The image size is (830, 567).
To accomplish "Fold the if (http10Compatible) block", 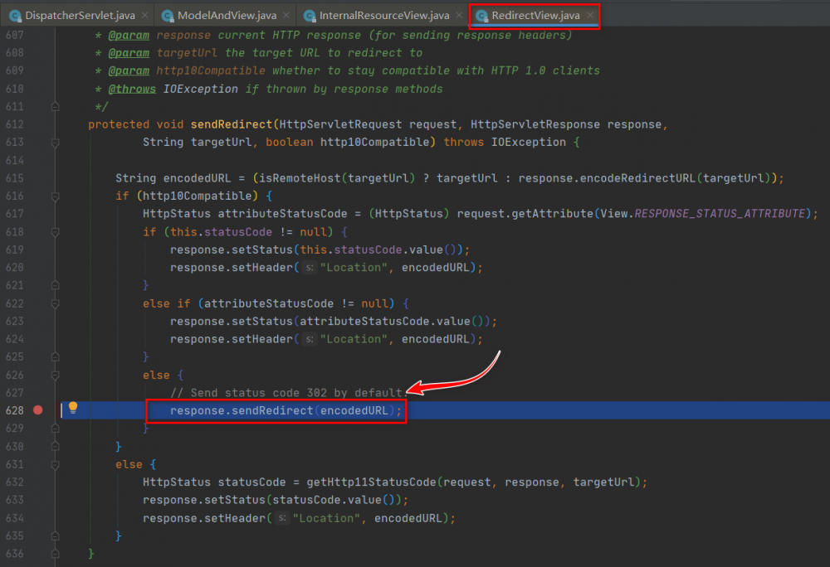I will pos(55,196).
